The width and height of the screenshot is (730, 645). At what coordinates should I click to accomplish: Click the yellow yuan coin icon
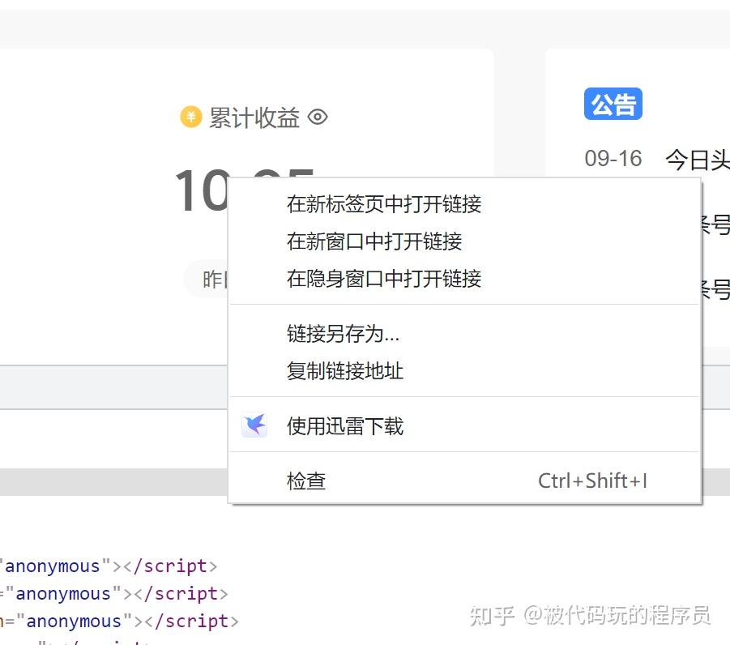[190, 117]
